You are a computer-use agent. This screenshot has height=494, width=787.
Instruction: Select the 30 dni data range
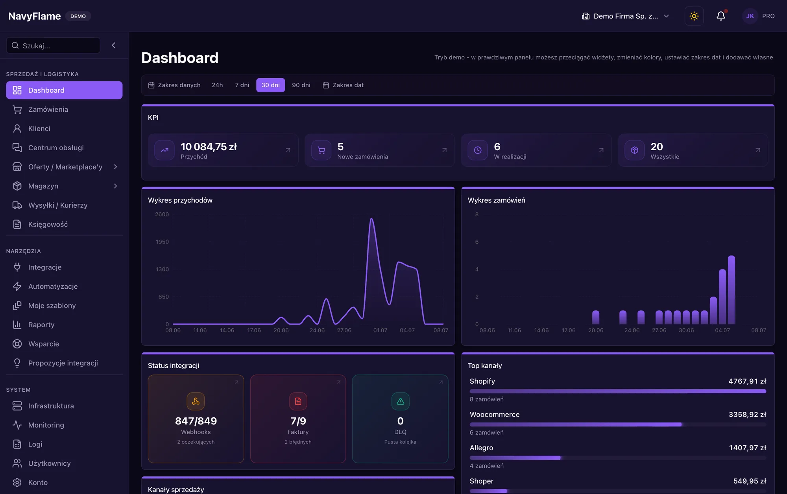click(270, 85)
